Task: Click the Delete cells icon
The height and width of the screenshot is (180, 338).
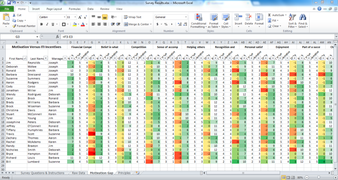Action: point(249,17)
